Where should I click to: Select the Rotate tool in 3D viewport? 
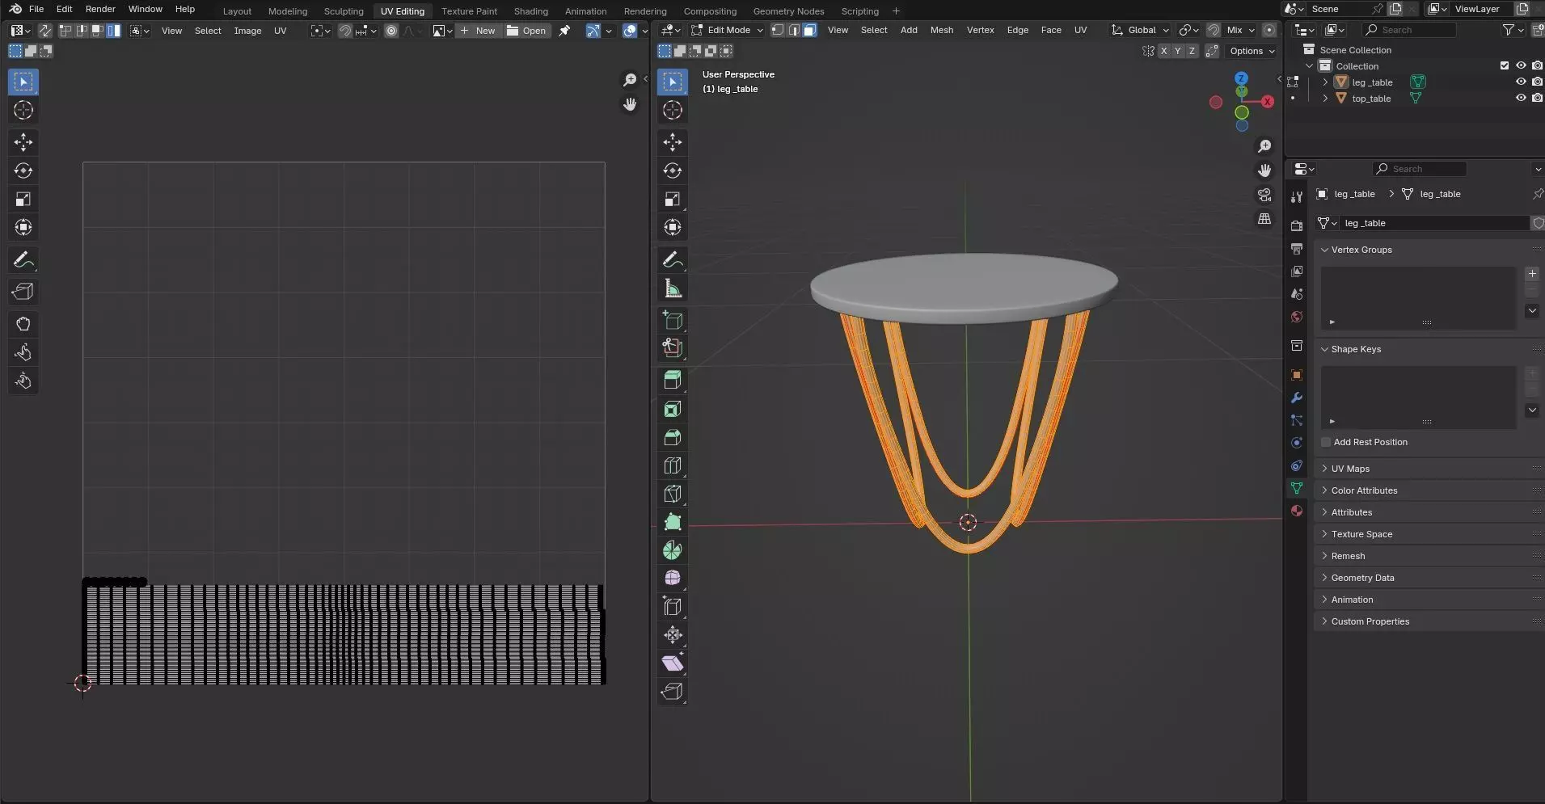coord(673,170)
